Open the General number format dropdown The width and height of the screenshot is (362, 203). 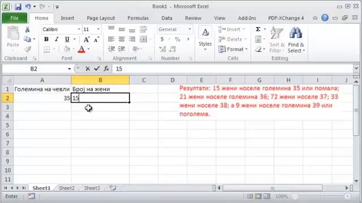click(190, 29)
